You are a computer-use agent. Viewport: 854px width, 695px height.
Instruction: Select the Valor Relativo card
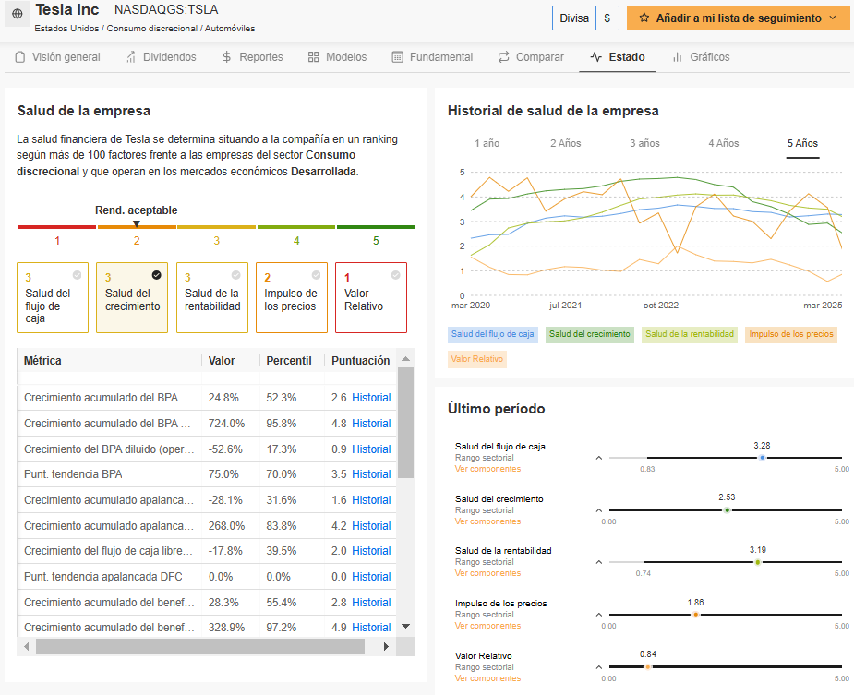click(x=371, y=297)
